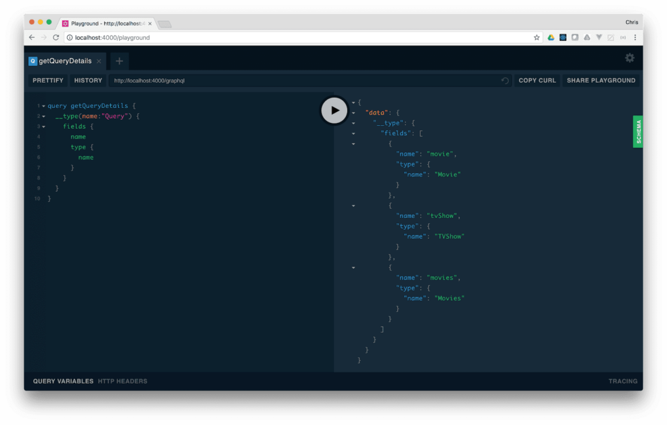Click the PRETTIFY button
Screen dimensions: 667x425
click(48, 80)
